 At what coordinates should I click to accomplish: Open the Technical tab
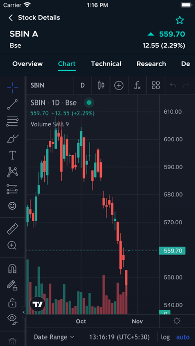(x=106, y=64)
